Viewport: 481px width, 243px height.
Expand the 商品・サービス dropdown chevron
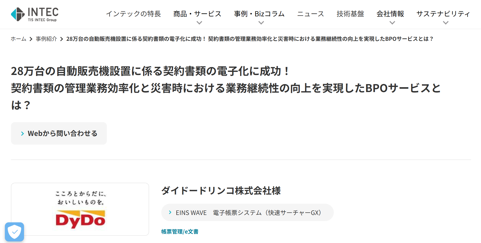199,23
